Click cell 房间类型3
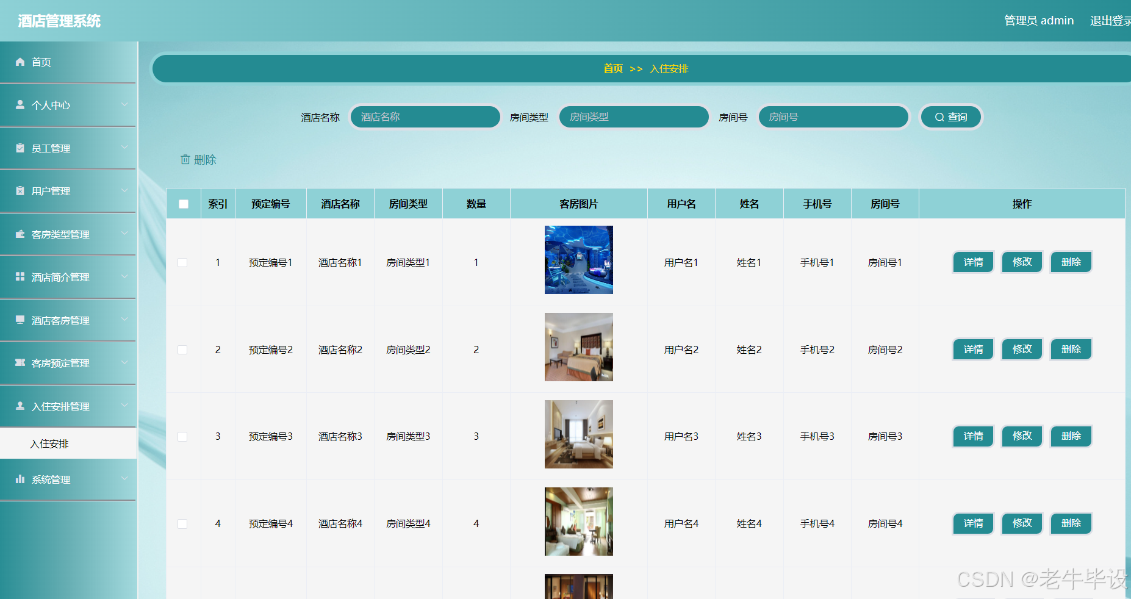 pos(408,437)
